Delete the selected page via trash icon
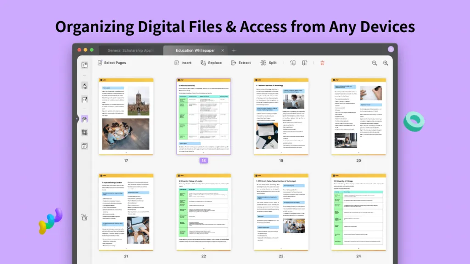 (322, 63)
